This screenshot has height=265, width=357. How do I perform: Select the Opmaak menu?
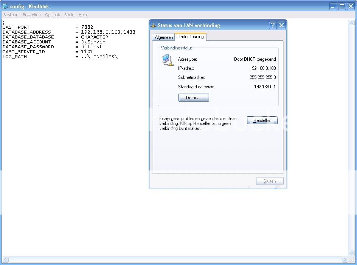[53, 15]
